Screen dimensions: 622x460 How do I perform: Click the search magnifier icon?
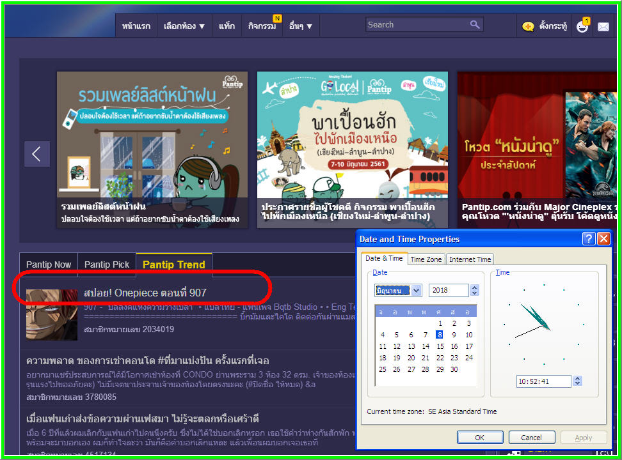click(474, 24)
